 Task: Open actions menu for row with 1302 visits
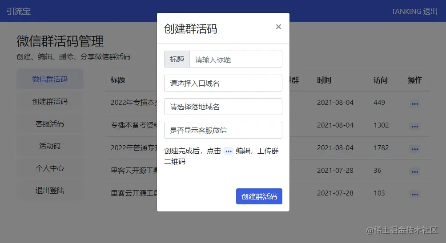click(415, 126)
